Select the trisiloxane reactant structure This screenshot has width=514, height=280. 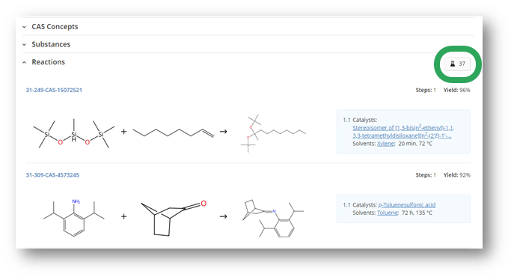pos(74,133)
